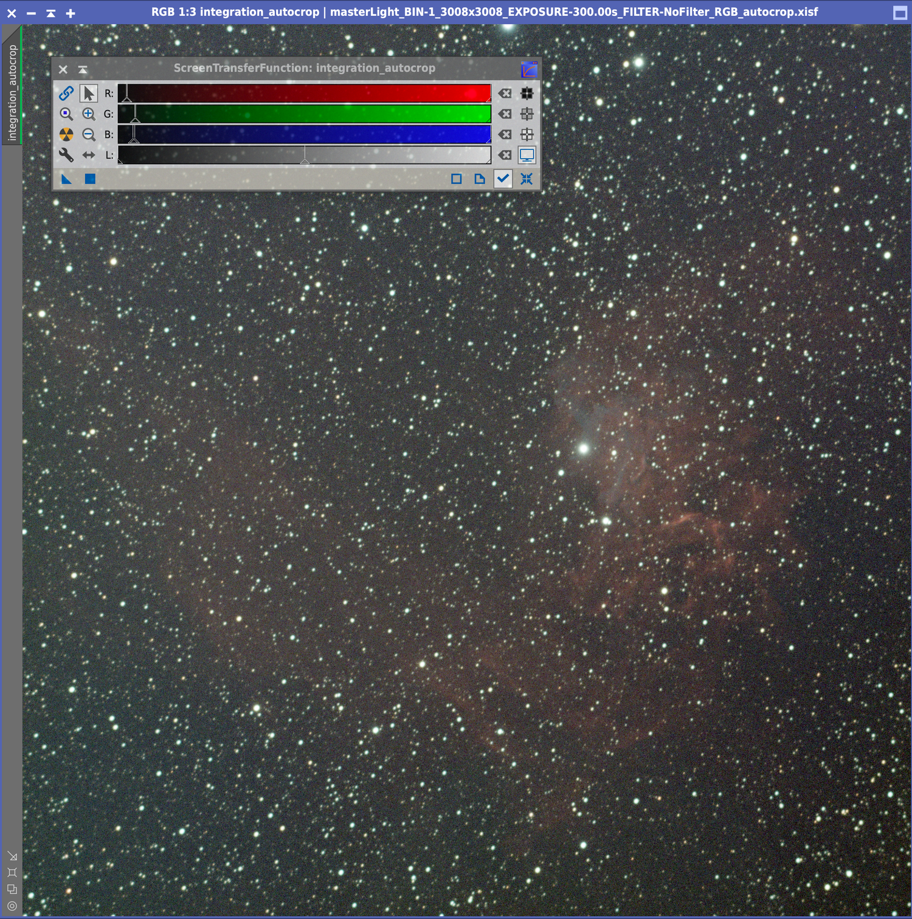Click the blue B channel gradient bar

(x=304, y=134)
